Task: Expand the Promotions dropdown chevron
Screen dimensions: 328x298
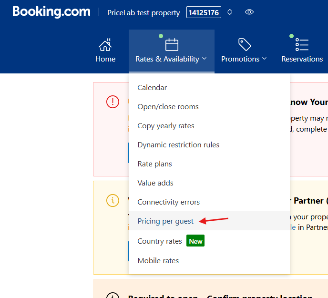Action: [264, 59]
